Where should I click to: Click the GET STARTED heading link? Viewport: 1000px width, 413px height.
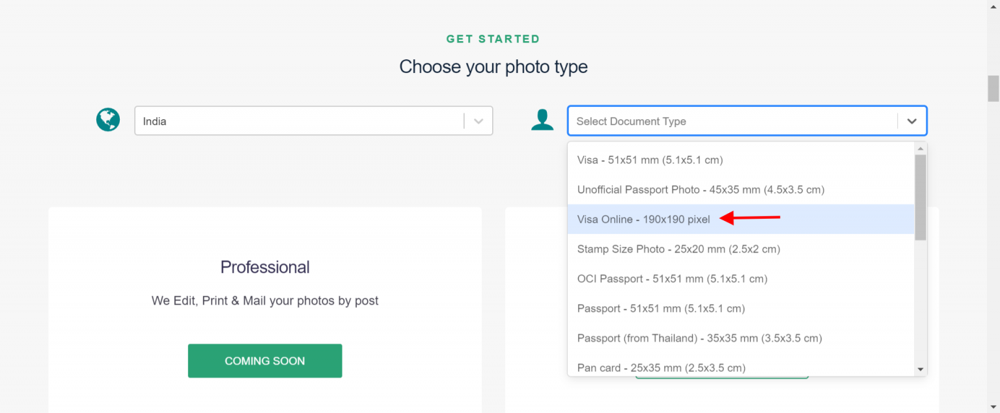click(493, 38)
